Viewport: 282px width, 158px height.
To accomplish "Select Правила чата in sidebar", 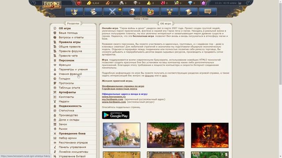I will pos(68,56).
